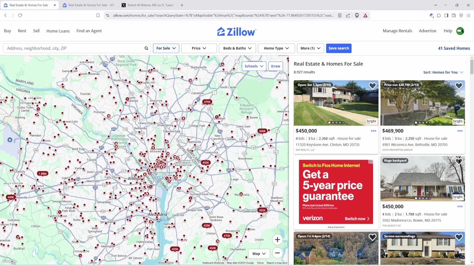Go back to the previous page
The height and width of the screenshot is (266, 474).
(x=5, y=16)
